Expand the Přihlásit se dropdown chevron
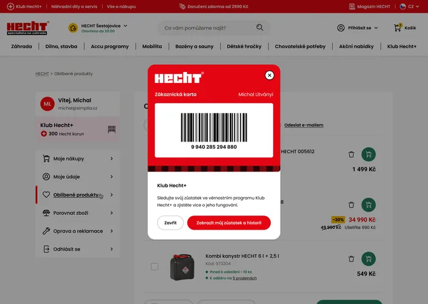The width and height of the screenshot is (428, 304). click(x=376, y=28)
